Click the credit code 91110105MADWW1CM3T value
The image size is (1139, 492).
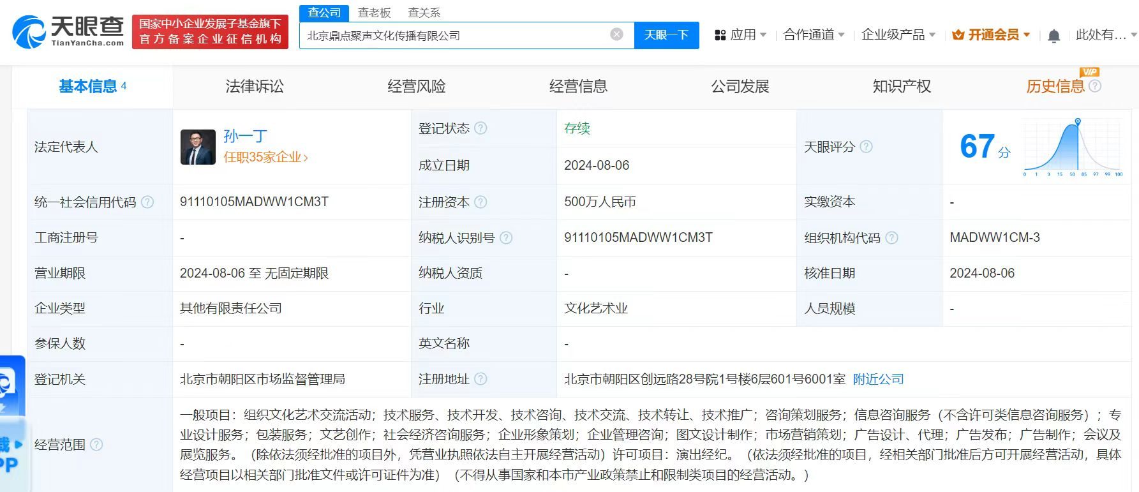pos(254,202)
